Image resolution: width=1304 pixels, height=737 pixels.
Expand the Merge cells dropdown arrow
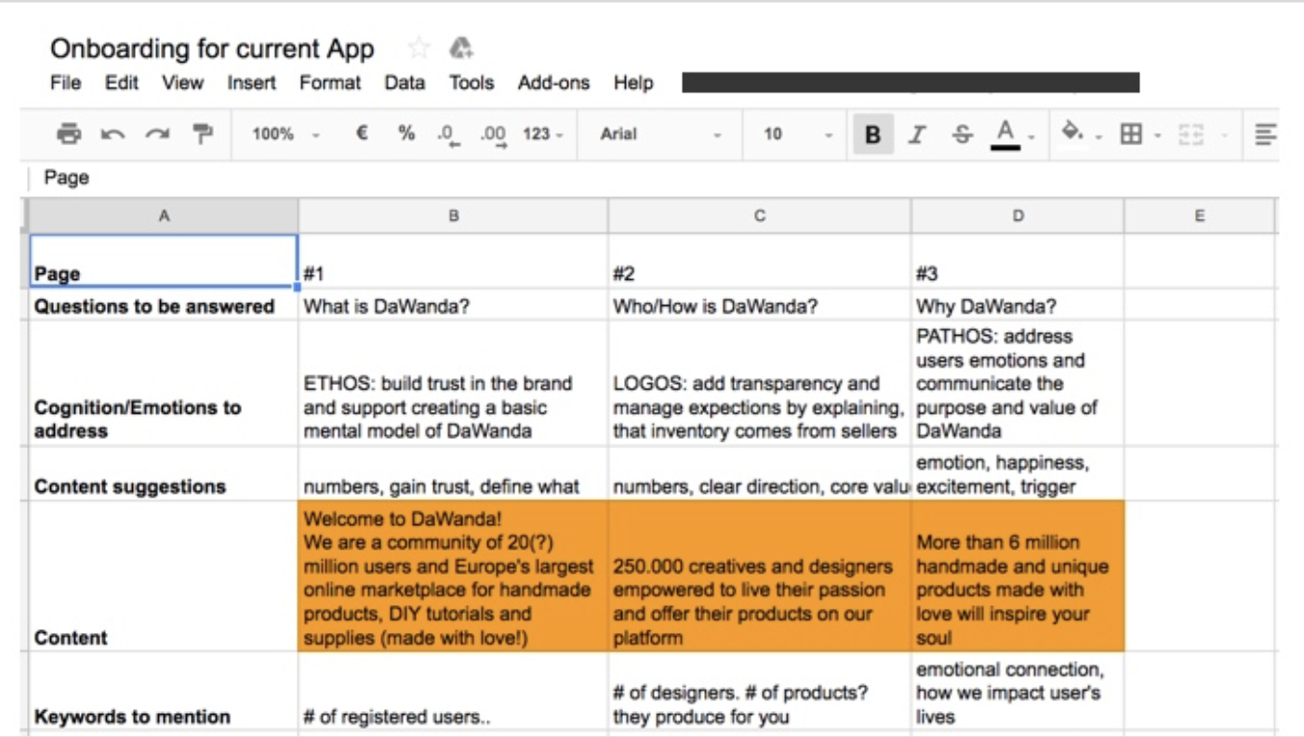1224,136
